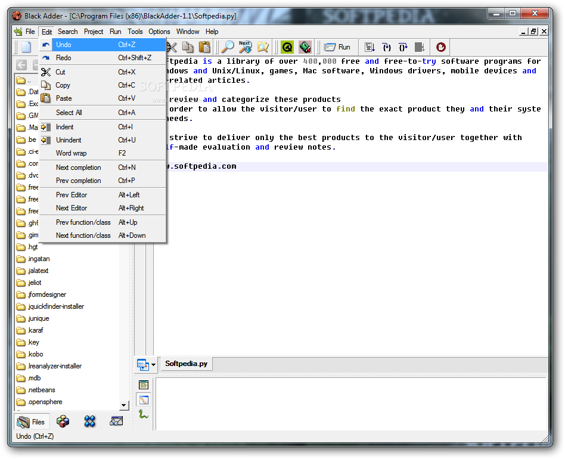Click the output log panel icon
The image size is (565, 459).
point(144,384)
